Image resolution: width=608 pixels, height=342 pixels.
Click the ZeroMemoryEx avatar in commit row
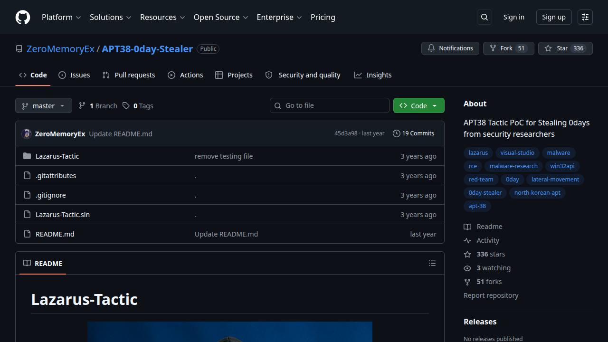[x=27, y=134]
